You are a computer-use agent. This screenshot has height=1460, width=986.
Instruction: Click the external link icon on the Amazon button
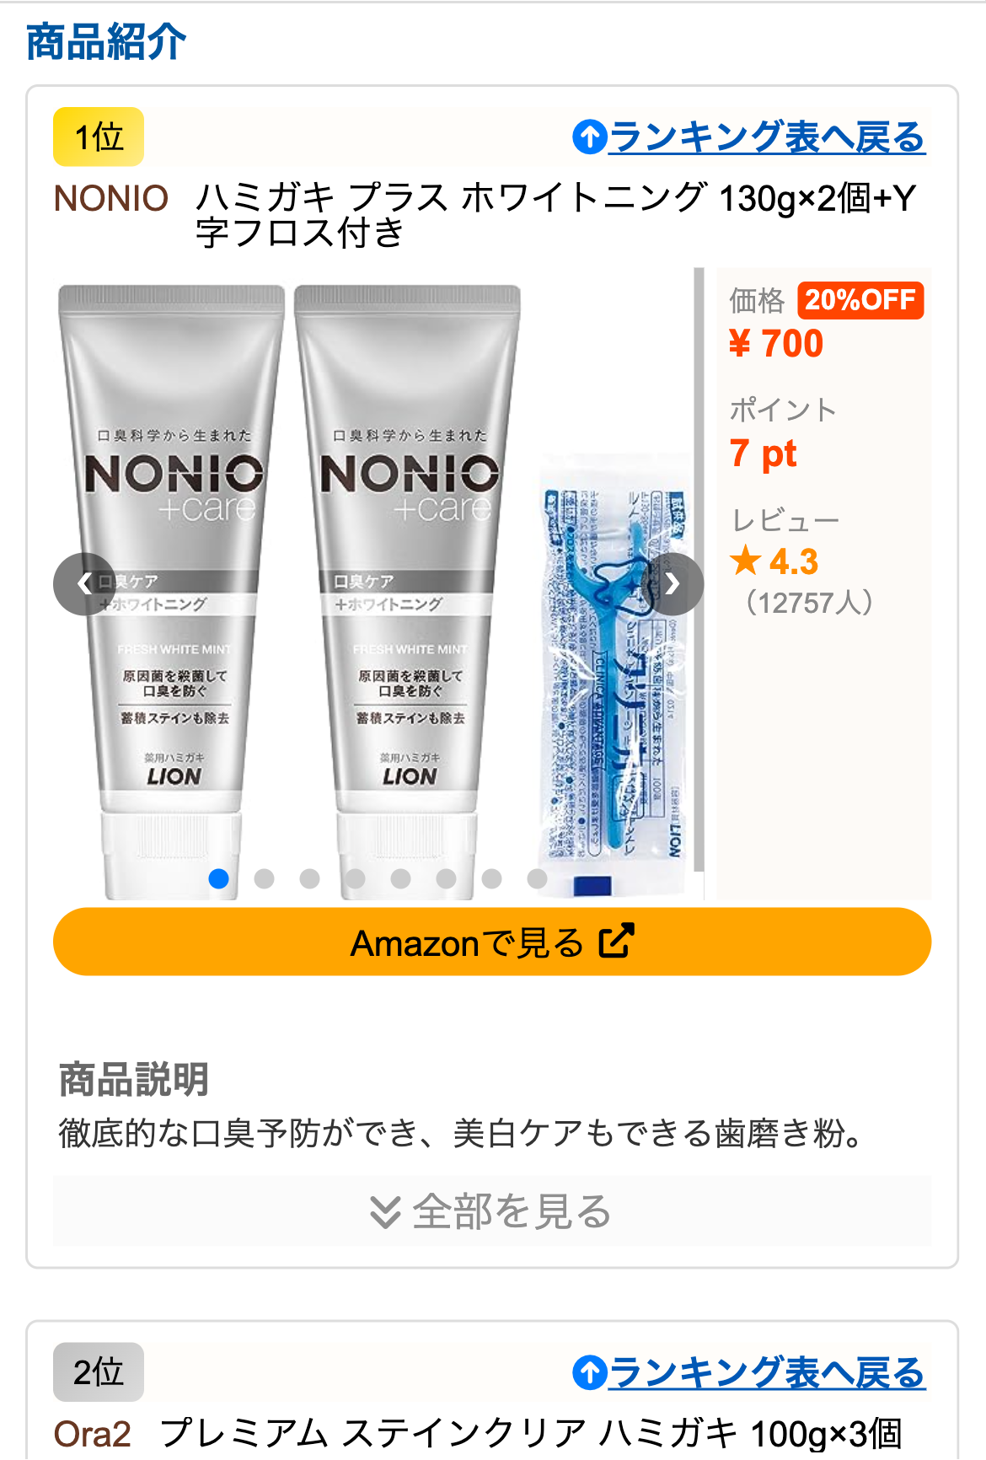[x=616, y=942]
